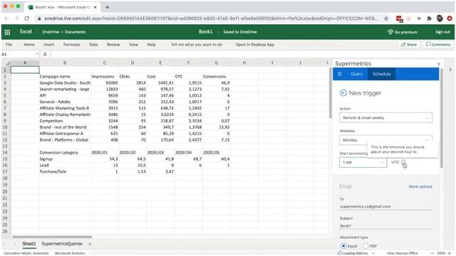Click the formula bar input
This screenshot has width=456, height=256.
click(x=252, y=54)
